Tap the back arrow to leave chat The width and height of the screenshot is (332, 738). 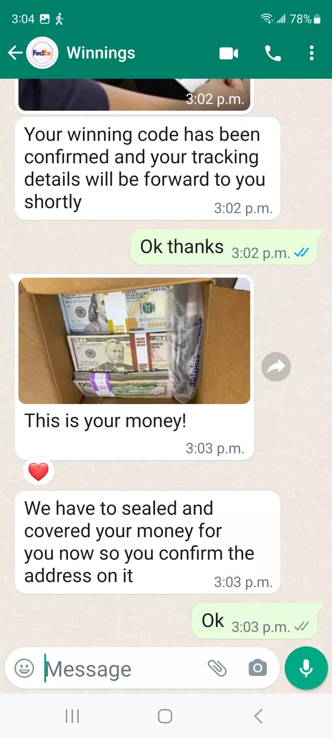coord(15,53)
